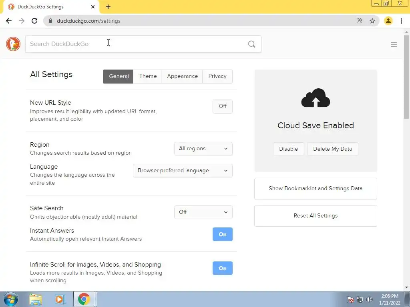Toggle Instant Answers On switch
The width and height of the screenshot is (410, 307).
223,234
